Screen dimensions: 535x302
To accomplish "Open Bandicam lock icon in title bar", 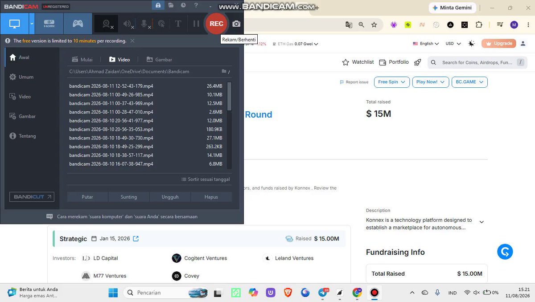I will tap(158, 5).
